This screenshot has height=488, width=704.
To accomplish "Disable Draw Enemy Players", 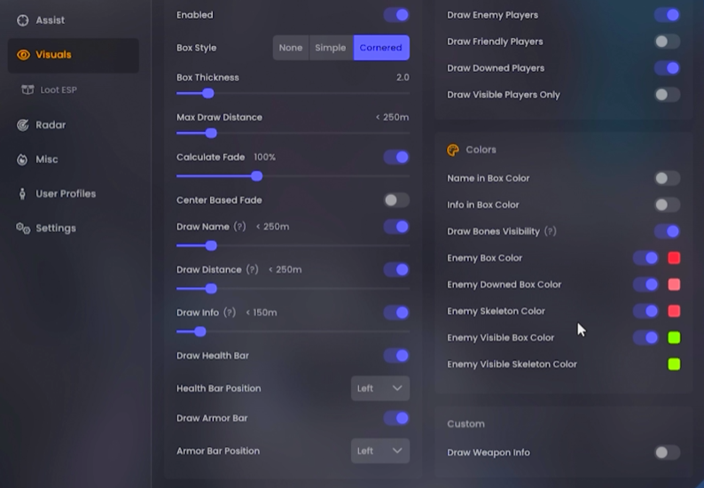I will point(667,15).
